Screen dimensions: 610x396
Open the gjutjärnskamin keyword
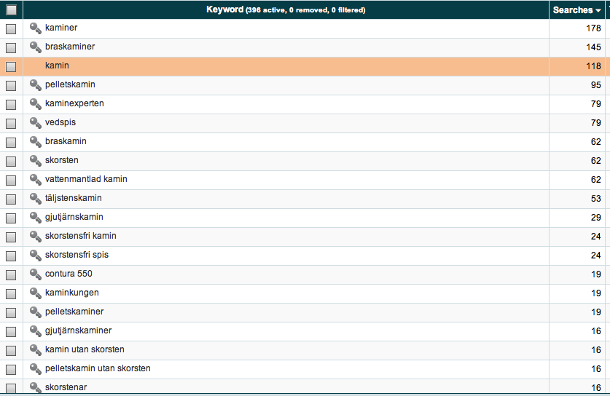click(x=74, y=217)
